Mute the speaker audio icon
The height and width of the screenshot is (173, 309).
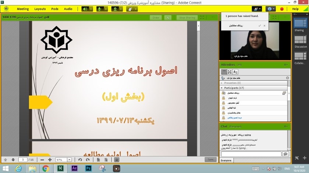(85, 9)
